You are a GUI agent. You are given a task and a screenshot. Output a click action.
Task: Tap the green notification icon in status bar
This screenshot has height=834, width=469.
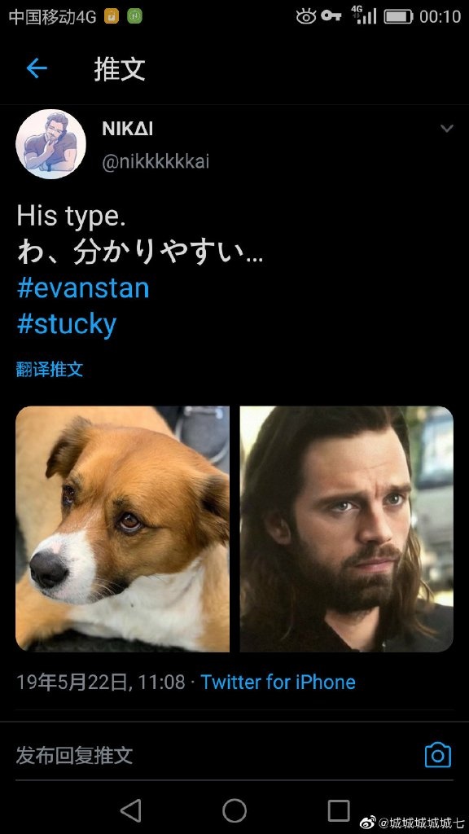point(134,16)
